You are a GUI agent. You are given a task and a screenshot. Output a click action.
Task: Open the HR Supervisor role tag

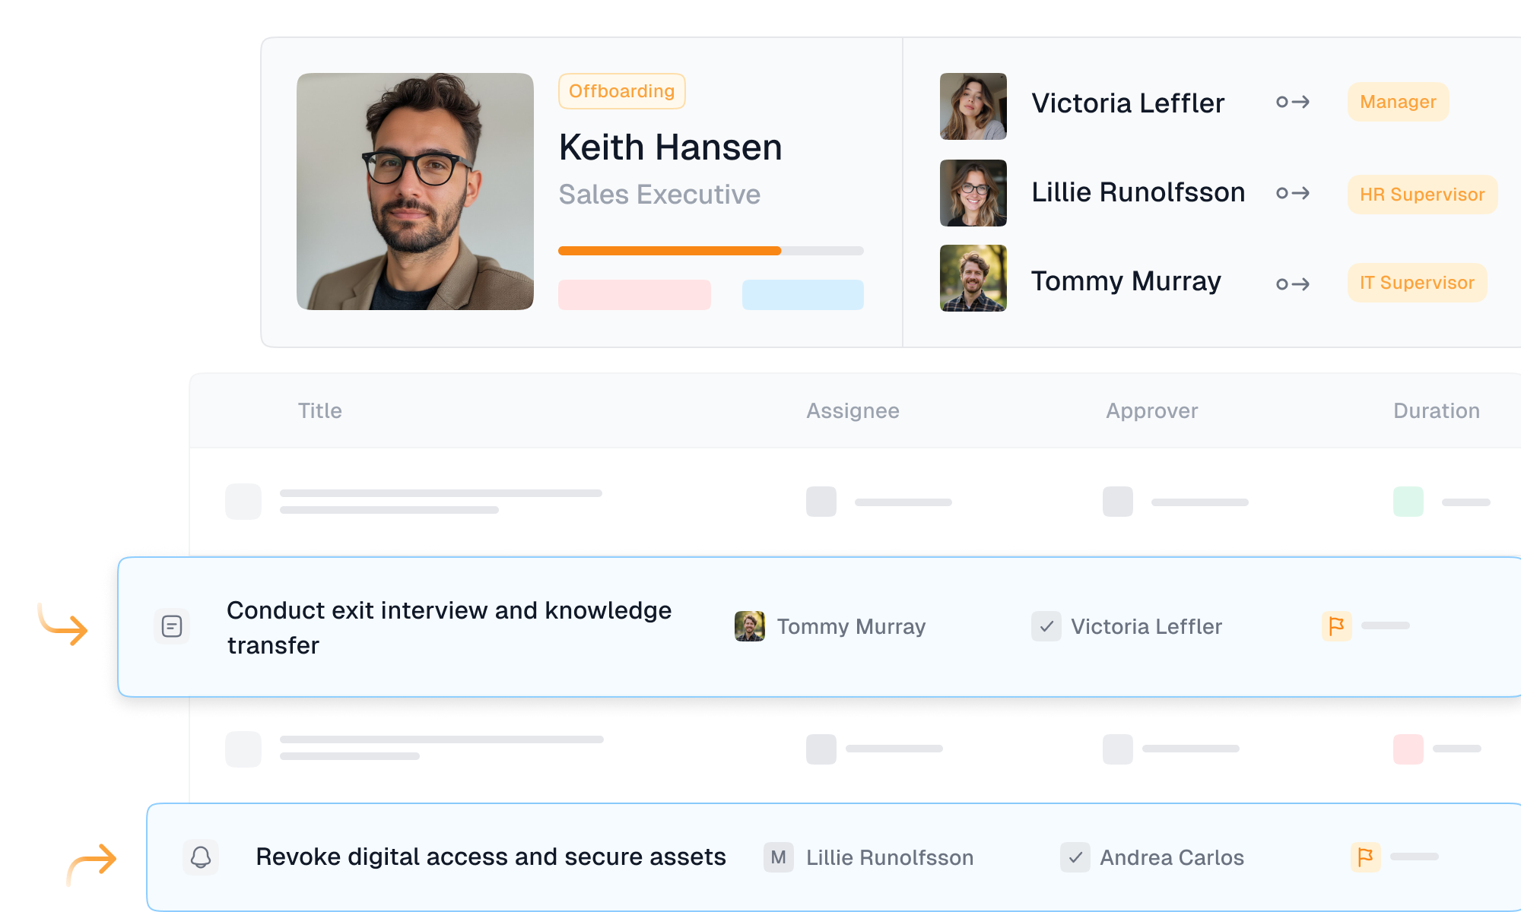point(1422,195)
